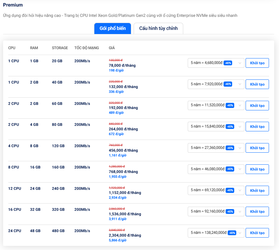Click the 5,866 đ/giờ hourly price

pyautogui.click(x=117, y=240)
